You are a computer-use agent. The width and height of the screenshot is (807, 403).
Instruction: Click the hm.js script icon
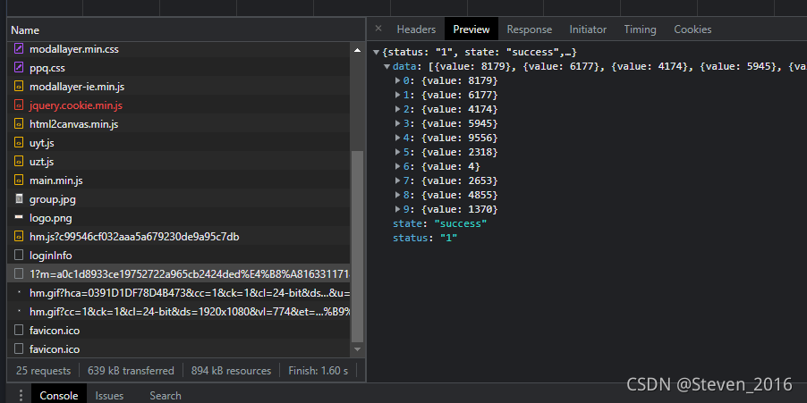click(19, 237)
